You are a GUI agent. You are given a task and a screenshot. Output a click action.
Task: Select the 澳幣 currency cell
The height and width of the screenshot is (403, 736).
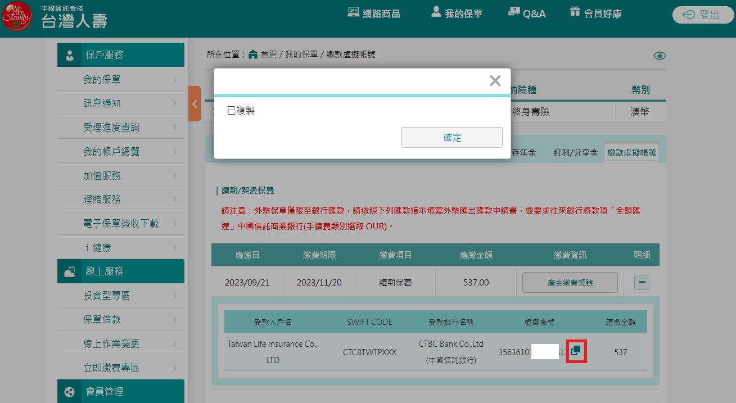pos(640,112)
